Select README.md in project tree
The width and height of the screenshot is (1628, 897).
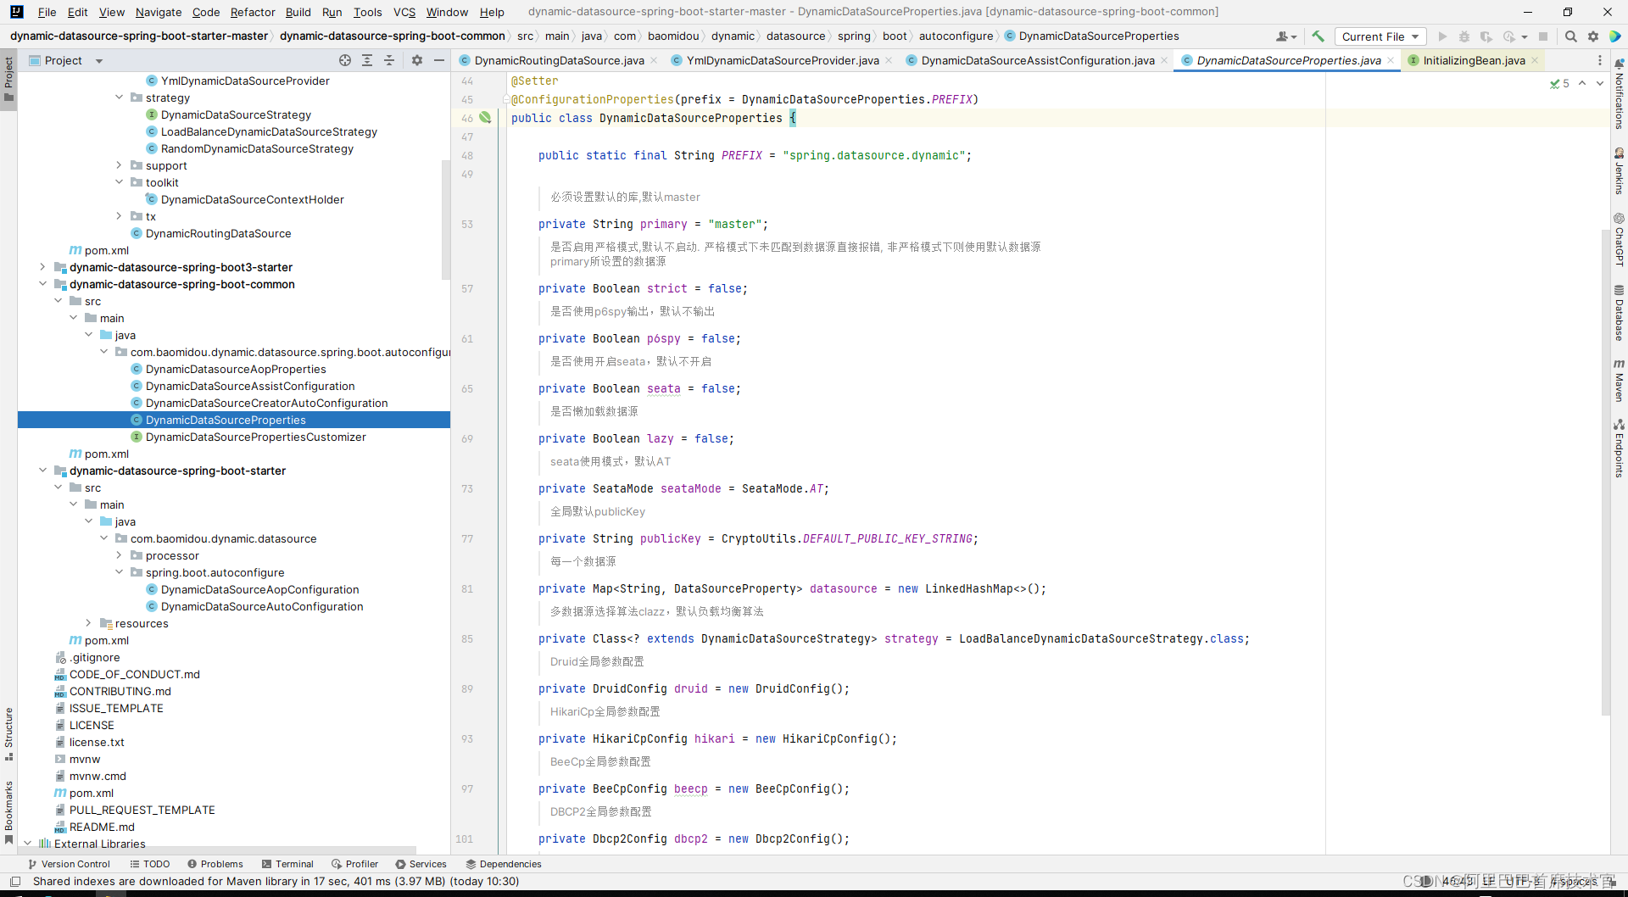pyautogui.click(x=102, y=827)
